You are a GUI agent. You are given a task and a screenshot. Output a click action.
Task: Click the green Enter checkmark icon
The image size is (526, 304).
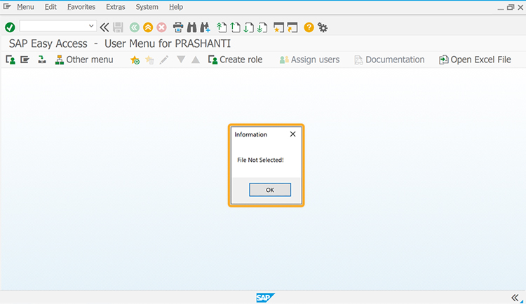tap(10, 27)
